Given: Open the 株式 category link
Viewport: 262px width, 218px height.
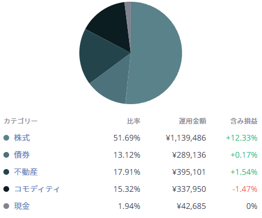Looking at the screenshot, I should (22, 138).
